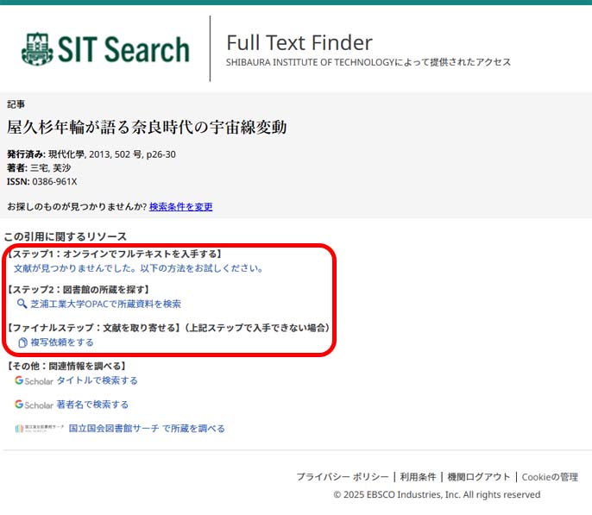Click the SHIBAURA INSTITUTE OF TECHNOLOGY access subtitle
Viewport: 592px width, 515px height.
coord(368,62)
